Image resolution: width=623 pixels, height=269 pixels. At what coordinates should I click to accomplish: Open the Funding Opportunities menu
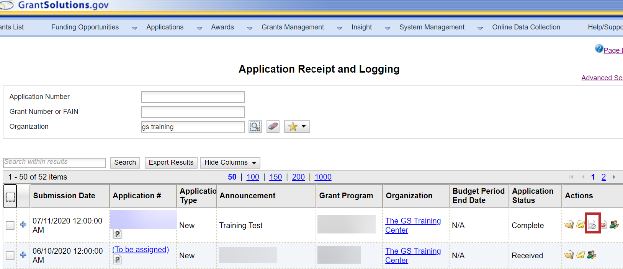85,27
